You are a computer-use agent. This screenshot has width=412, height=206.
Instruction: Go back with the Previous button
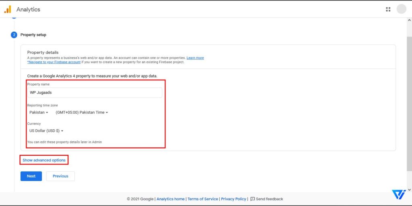tap(60, 176)
